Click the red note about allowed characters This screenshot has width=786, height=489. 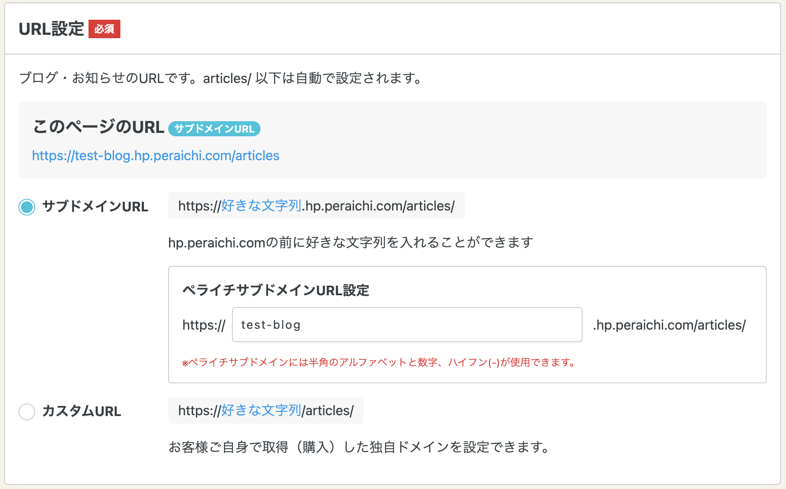click(x=379, y=362)
